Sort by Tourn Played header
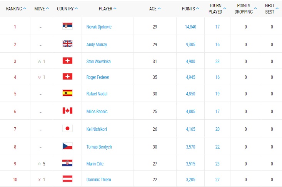Viewport: 282px width, 187px height. (x=217, y=8)
